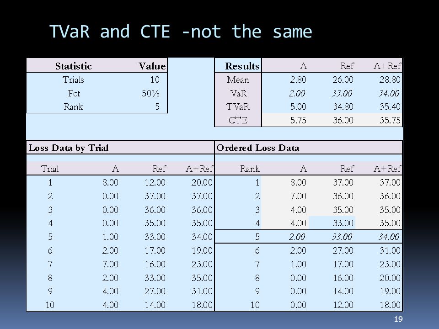Select A+Ref value 20.00 in Trial 1 row

click(x=202, y=182)
